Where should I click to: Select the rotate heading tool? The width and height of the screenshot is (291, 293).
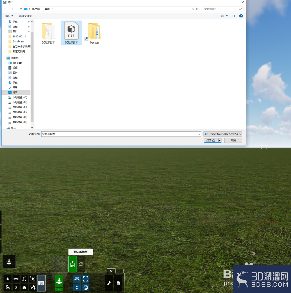[86, 287]
